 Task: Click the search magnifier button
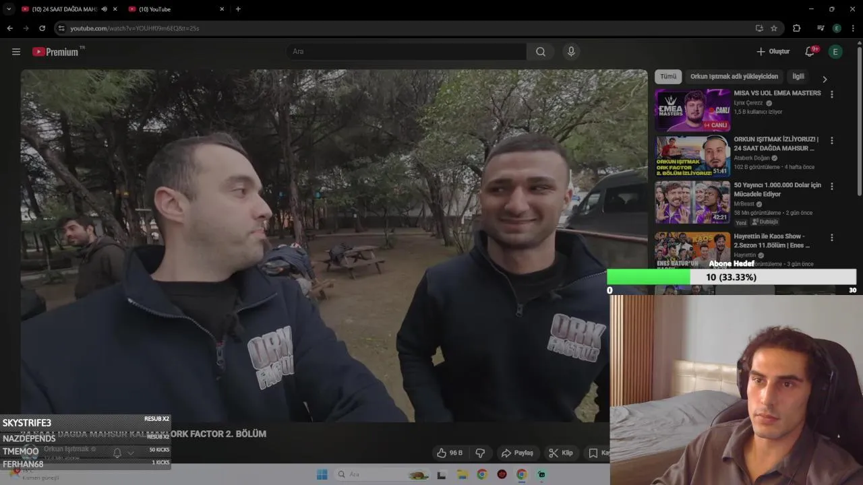coord(541,52)
